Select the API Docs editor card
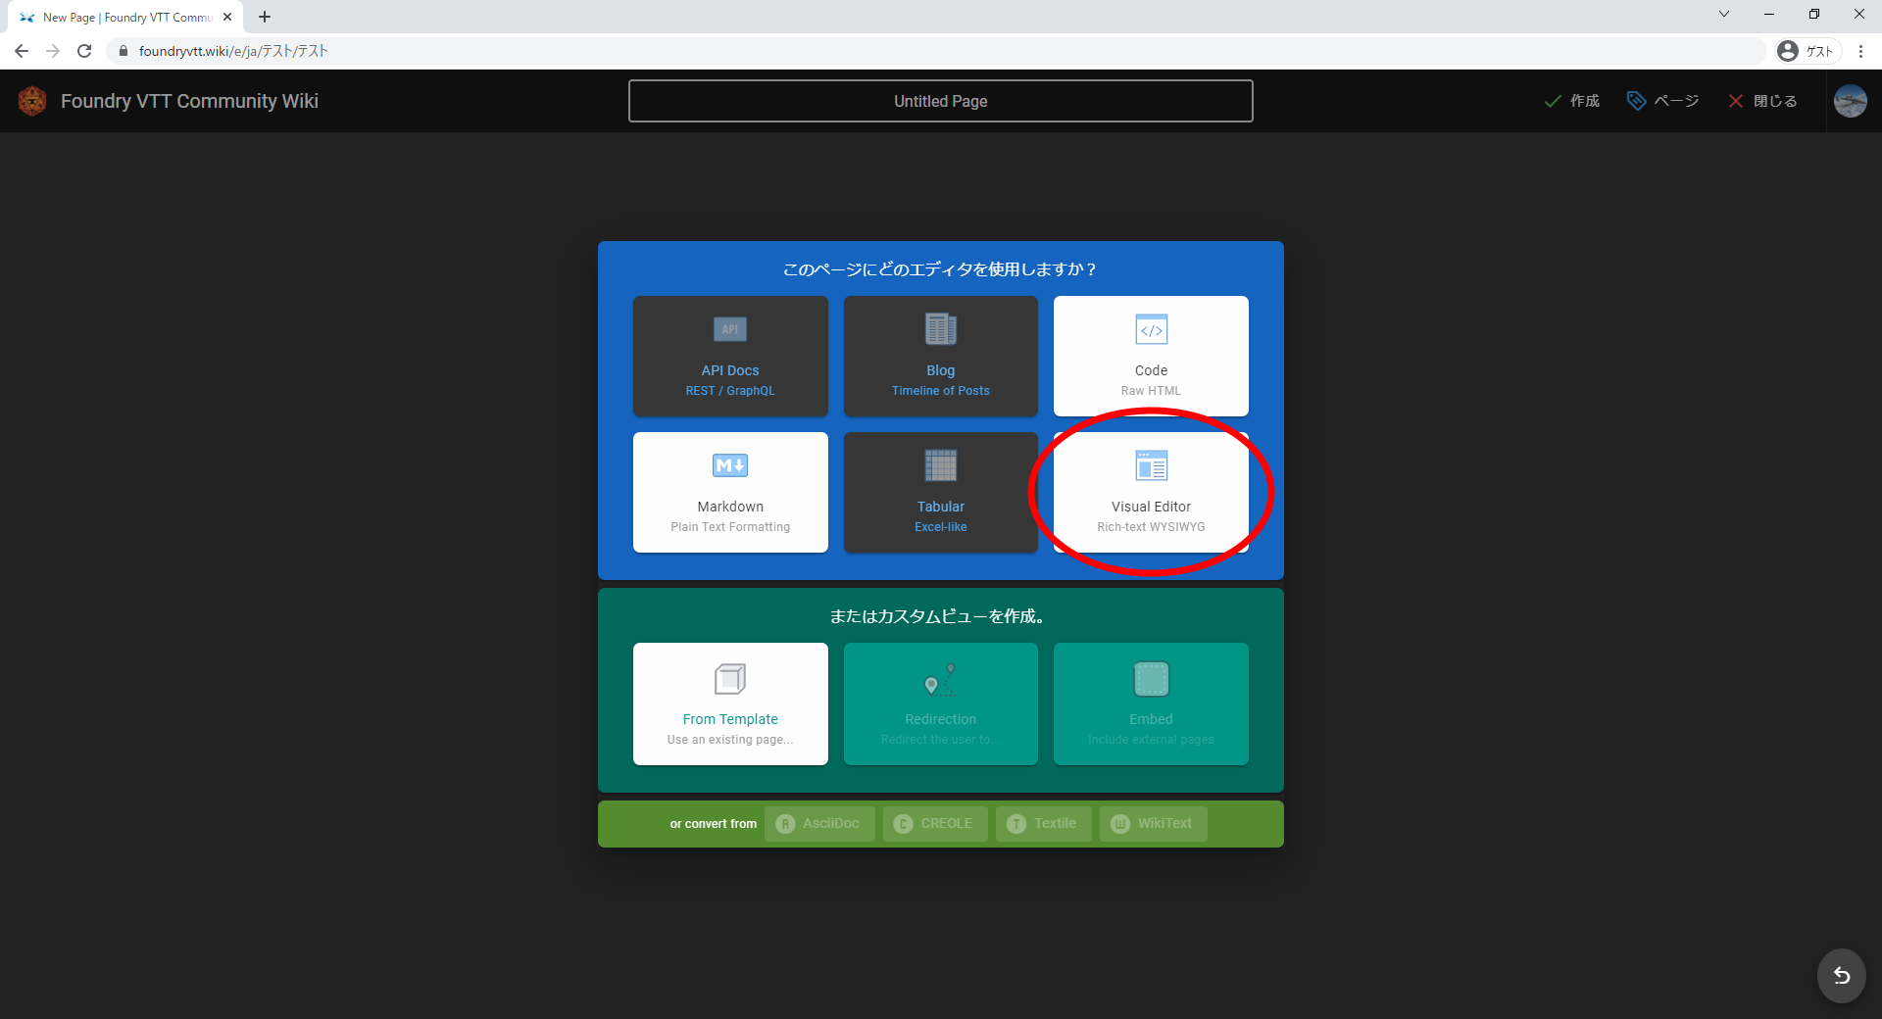Viewport: 1882px width, 1019px height. click(730, 357)
